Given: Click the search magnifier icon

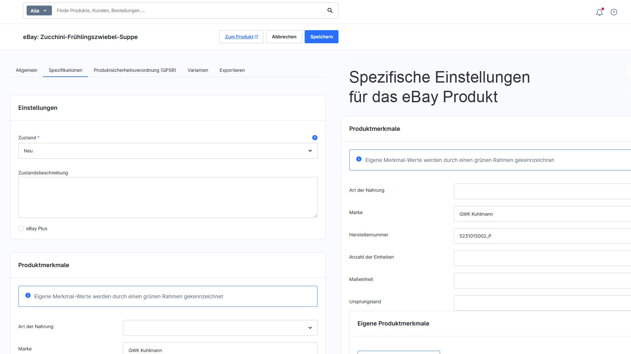Looking at the screenshot, I should click(330, 10).
